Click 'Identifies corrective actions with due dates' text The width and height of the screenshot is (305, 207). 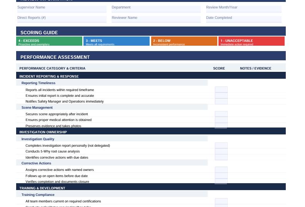(57, 157)
